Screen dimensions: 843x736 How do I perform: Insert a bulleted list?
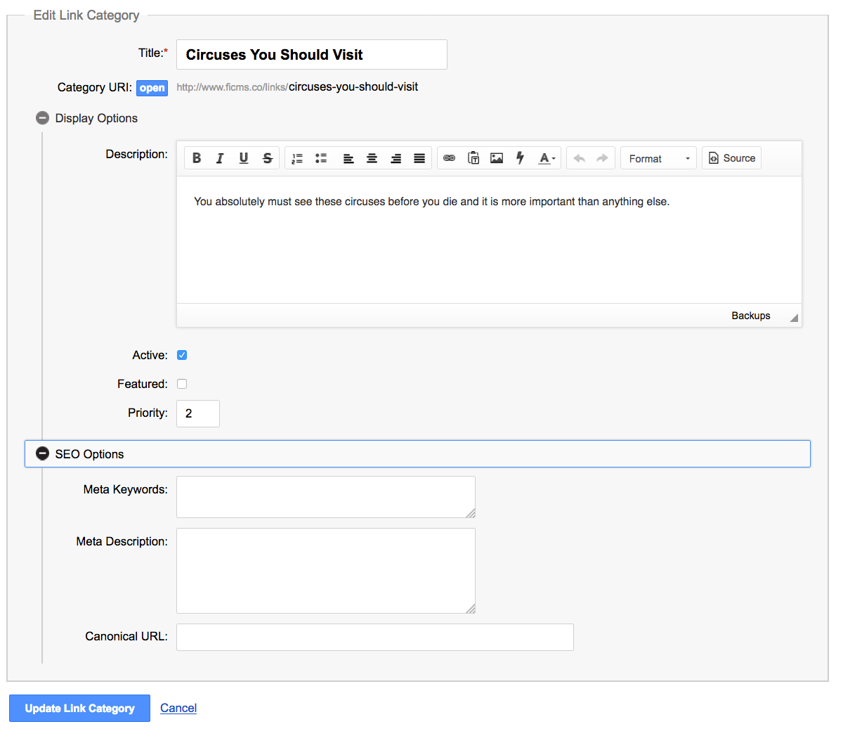click(x=321, y=158)
